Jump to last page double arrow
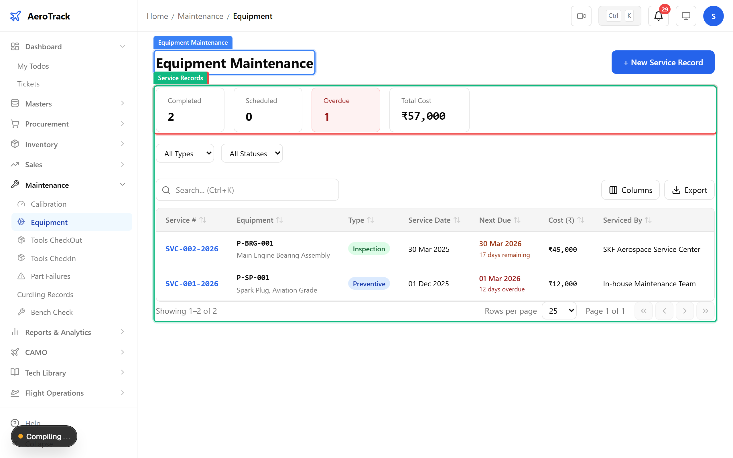The image size is (733, 458). click(x=705, y=311)
